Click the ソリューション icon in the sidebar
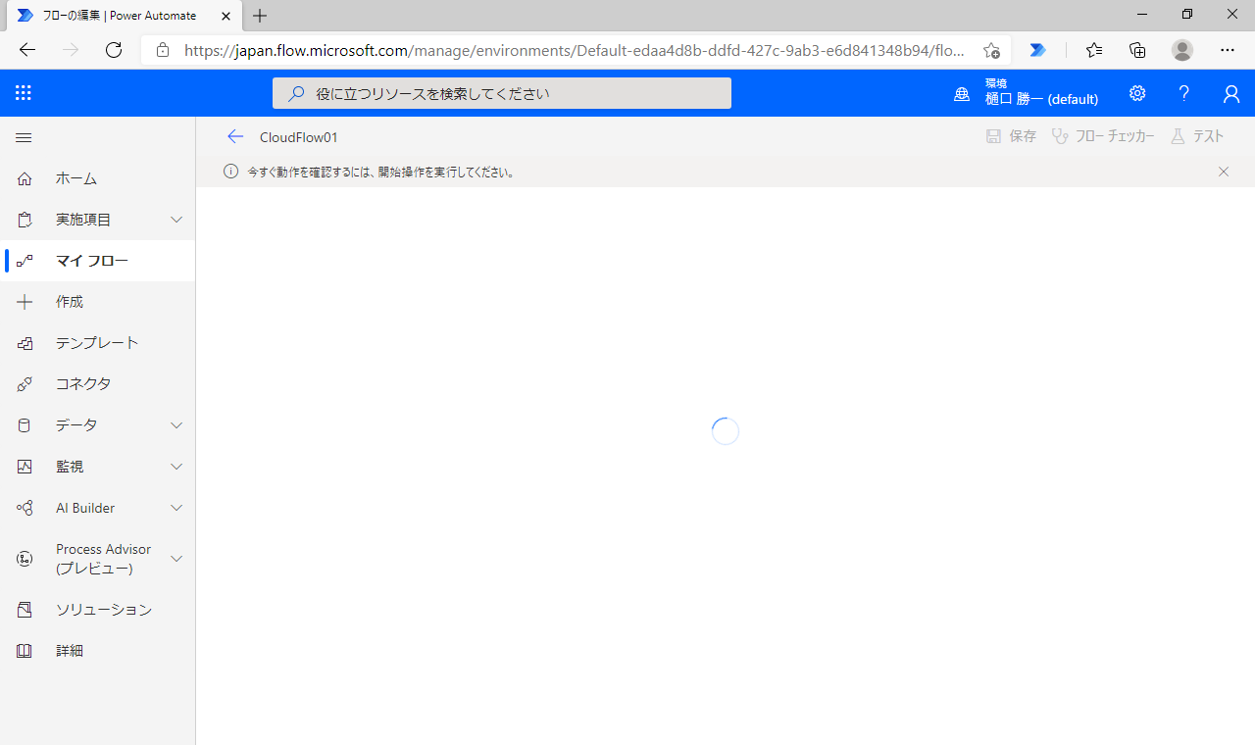 (25, 610)
